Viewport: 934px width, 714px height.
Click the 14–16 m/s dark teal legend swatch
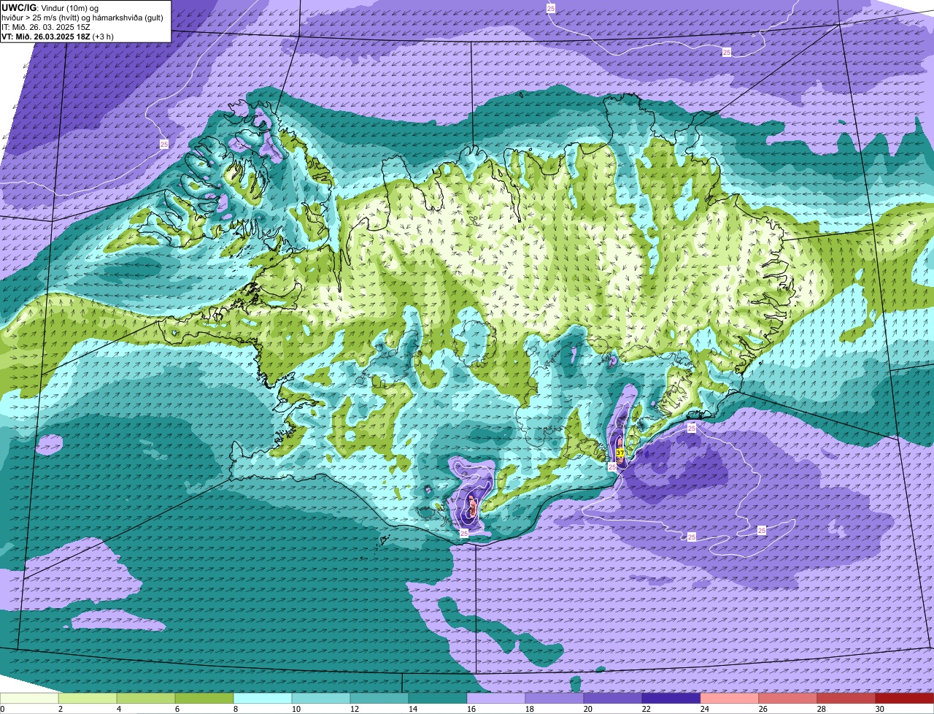(x=438, y=698)
